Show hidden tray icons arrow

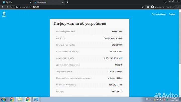[x=151, y=99]
